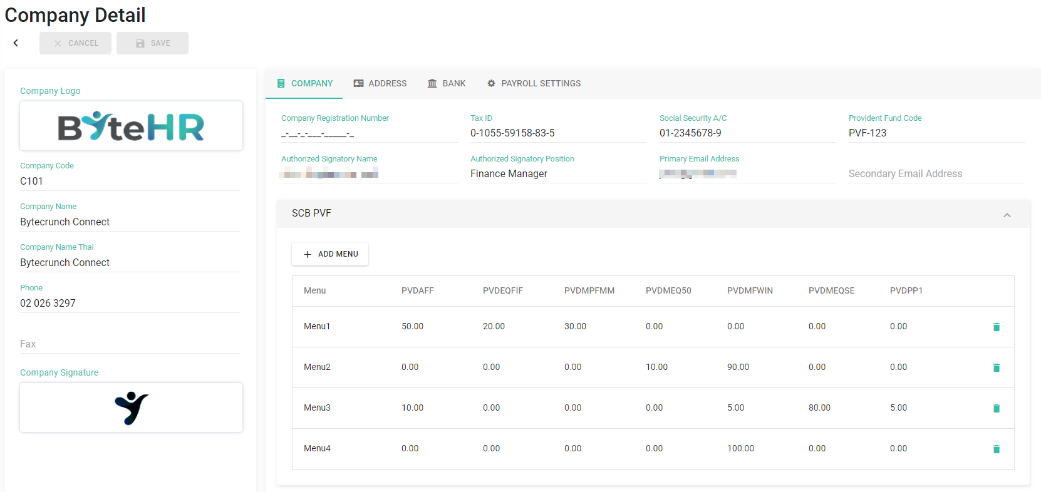Image resolution: width=1041 pixels, height=492 pixels.
Task: Select Menu2's 10.00 PVDMEQ50 value
Action: point(656,367)
